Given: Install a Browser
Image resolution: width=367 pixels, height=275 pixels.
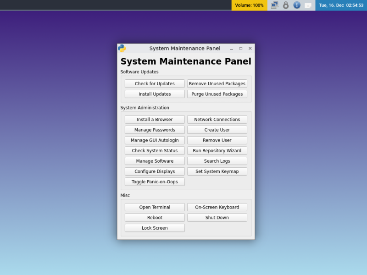Looking at the screenshot, I should click(155, 119).
